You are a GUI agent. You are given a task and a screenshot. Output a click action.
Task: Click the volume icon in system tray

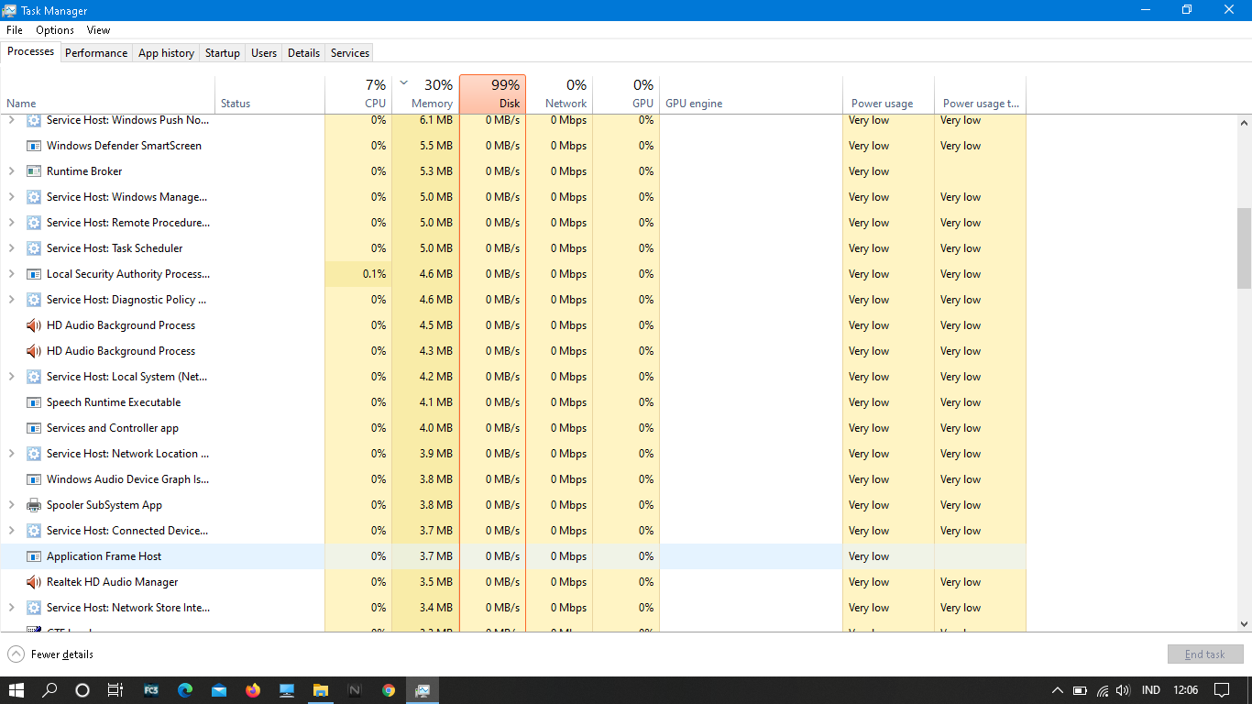pos(1123,690)
